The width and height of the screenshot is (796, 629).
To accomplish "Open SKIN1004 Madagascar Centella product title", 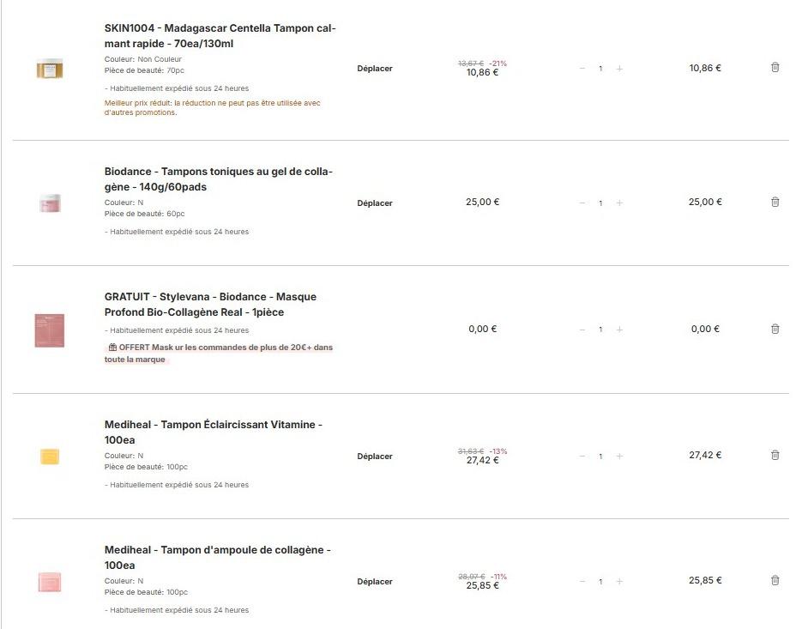I will pos(220,35).
